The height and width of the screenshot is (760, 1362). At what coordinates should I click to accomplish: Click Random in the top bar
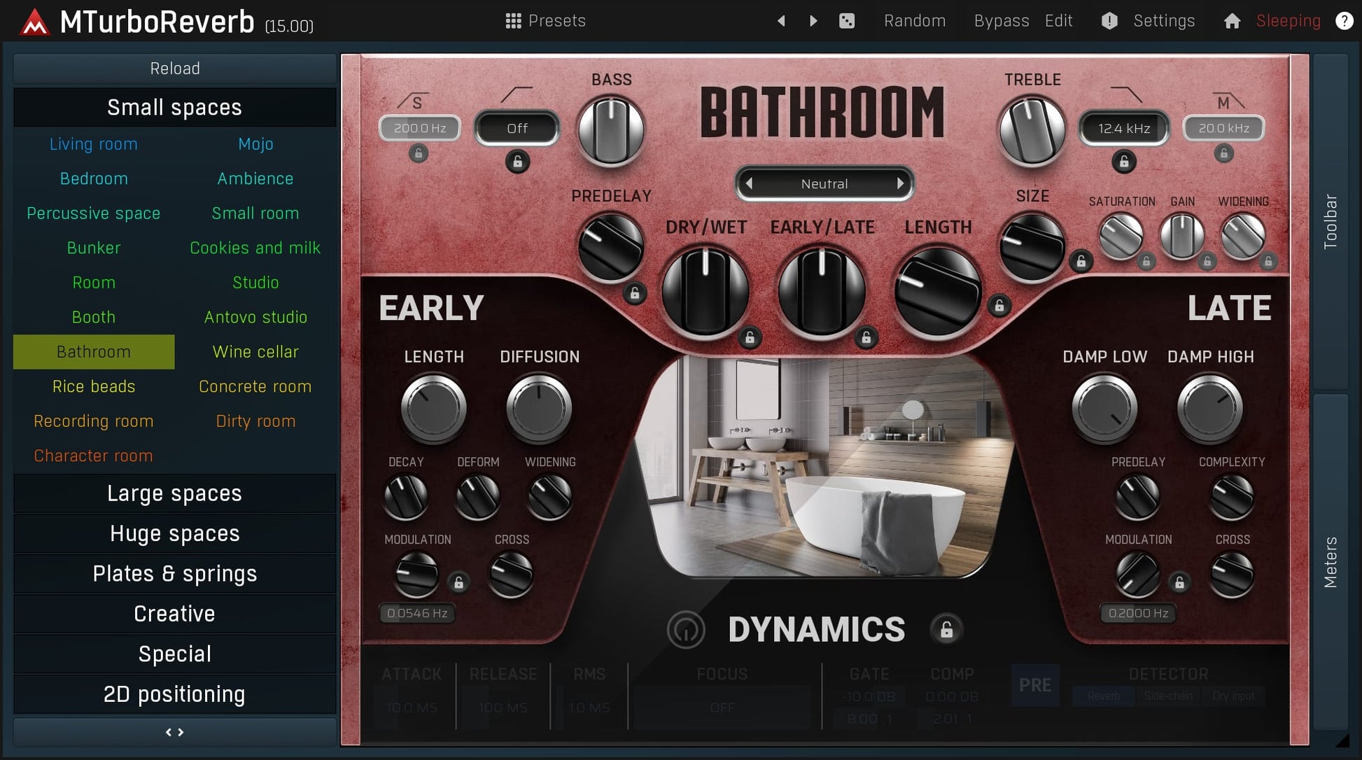pyautogui.click(x=914, y=20)
